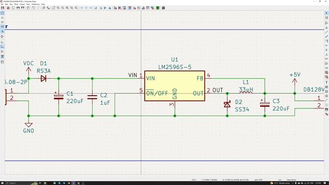This screenshot has width=329, height=185.
Task: Select the Add Net Label tool
Action: [x=326, y=54]
